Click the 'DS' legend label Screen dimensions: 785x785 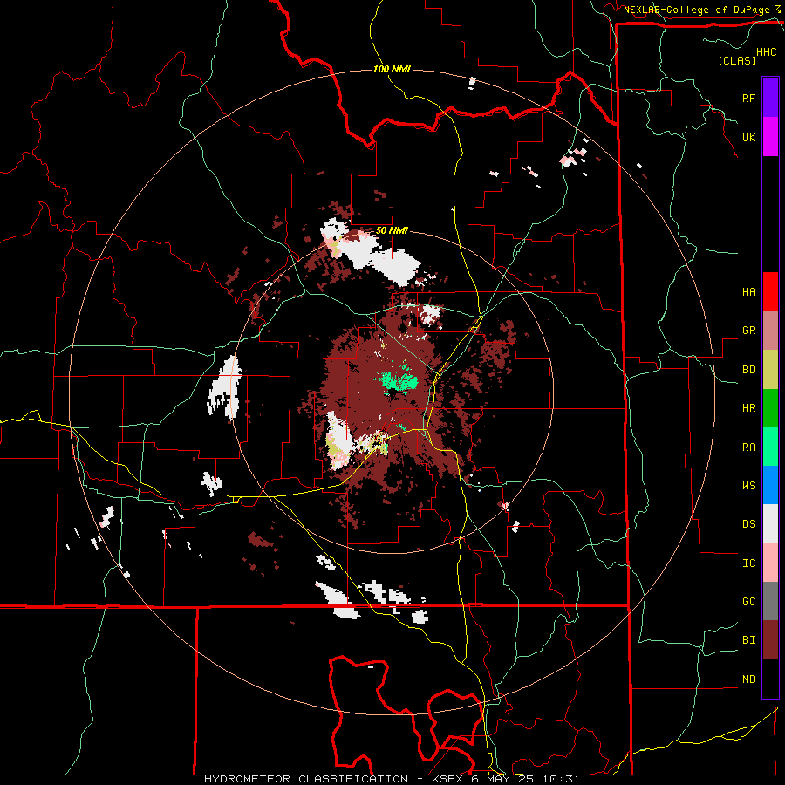[x=748, y=524]
